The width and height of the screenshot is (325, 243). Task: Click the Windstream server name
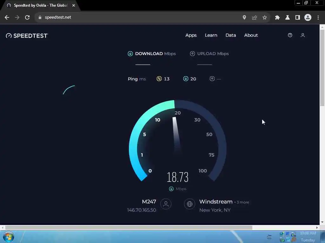point(216,202)
